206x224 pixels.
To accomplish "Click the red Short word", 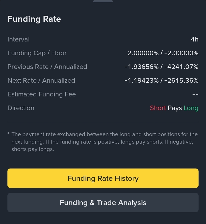I will point(158,108).
